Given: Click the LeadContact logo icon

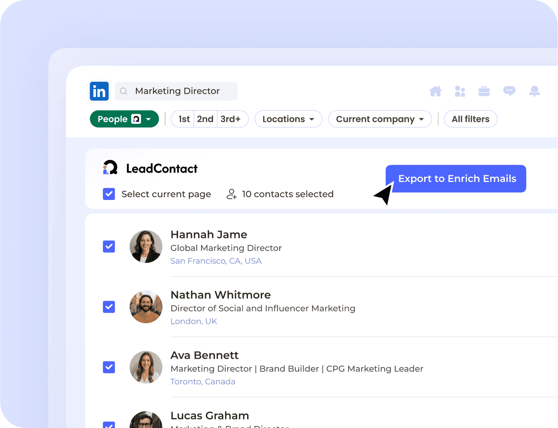Looking at the screenshot, I should [110, 168].
